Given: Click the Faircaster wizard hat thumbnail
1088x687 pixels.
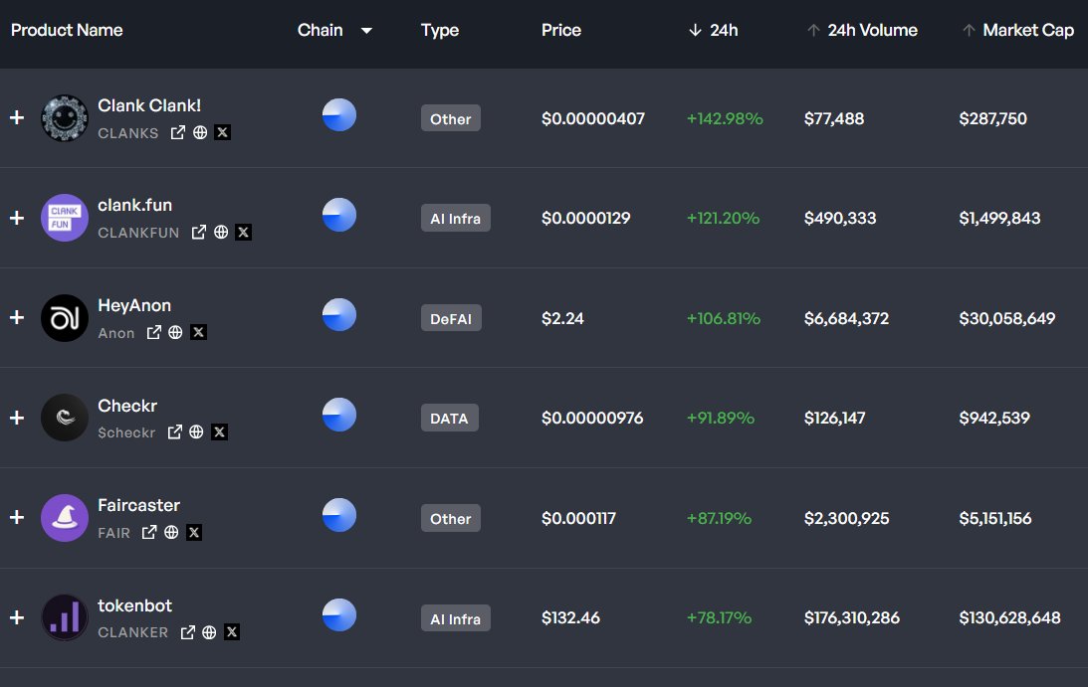Looking at the screenshot, I should [65, 518].
